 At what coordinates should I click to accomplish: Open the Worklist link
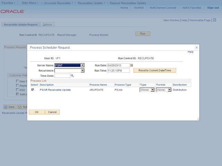(139, 8)
